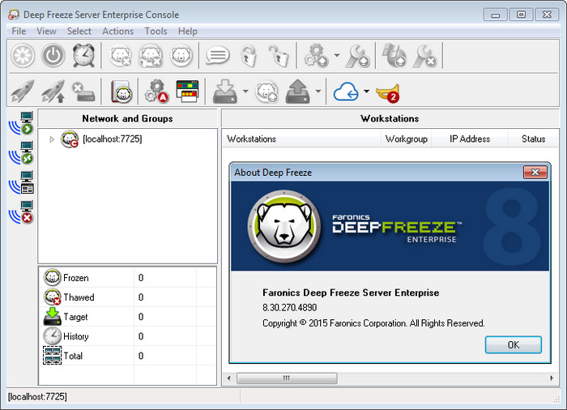This screenshot has height=410, width=567.
Task: Select [localhost:7725] in Network and Groups
Action: [x=112, y=139]
